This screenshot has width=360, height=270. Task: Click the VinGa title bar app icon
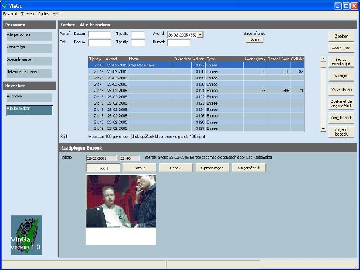tap(4, 6)
